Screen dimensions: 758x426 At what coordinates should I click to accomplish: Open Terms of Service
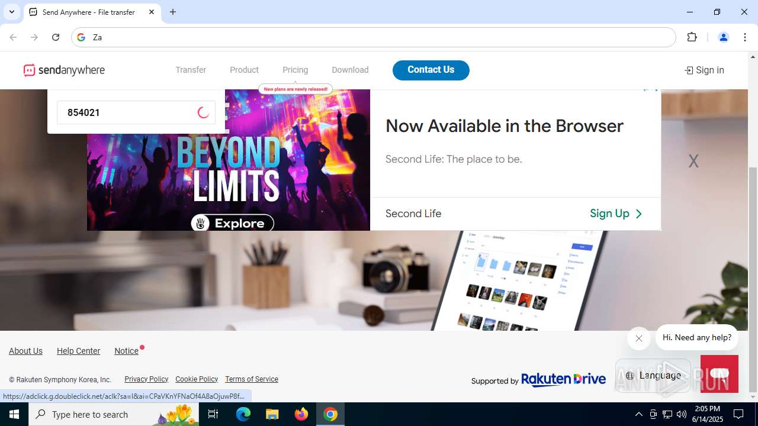(252, 379)
